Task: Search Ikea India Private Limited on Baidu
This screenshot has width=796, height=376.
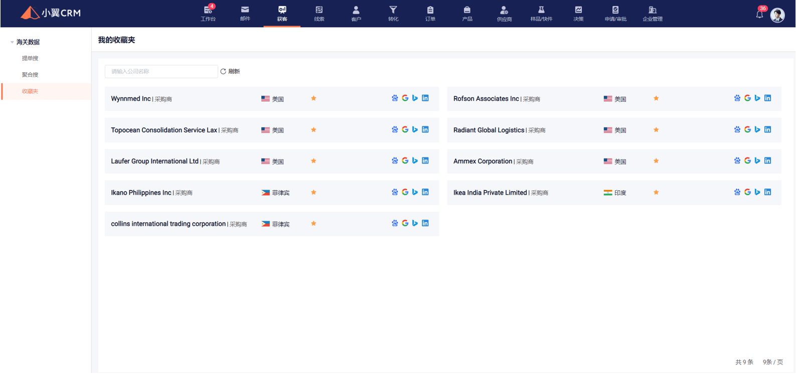Action: 737,192
